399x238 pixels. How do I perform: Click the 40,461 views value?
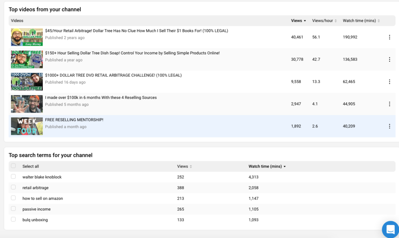(297, 37)
